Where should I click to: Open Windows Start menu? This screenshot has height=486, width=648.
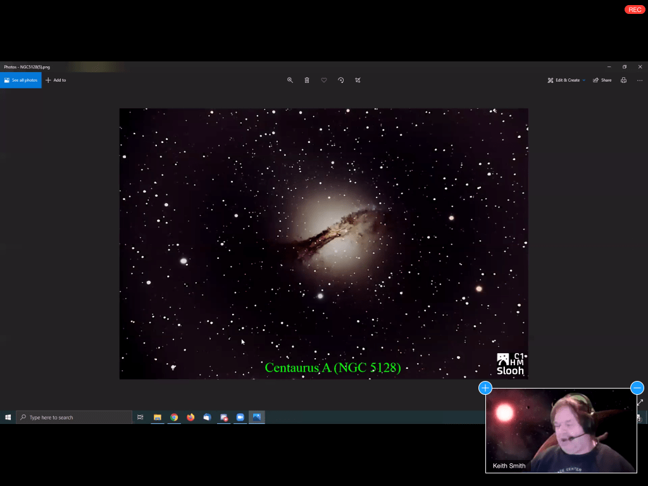(x=8, y=418)
